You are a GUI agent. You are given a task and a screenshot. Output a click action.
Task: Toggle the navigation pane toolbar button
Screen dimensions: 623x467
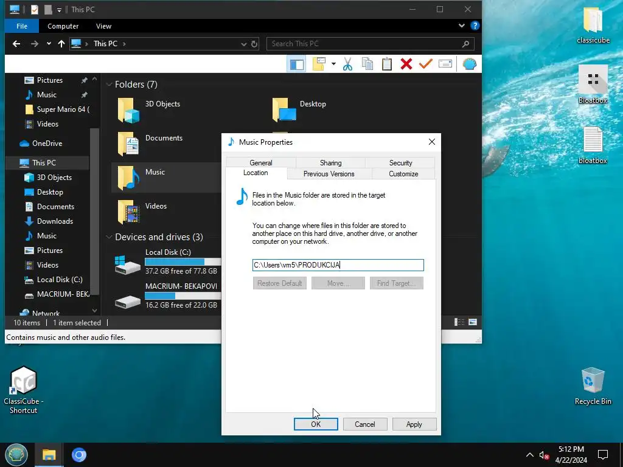coord(296,64)
